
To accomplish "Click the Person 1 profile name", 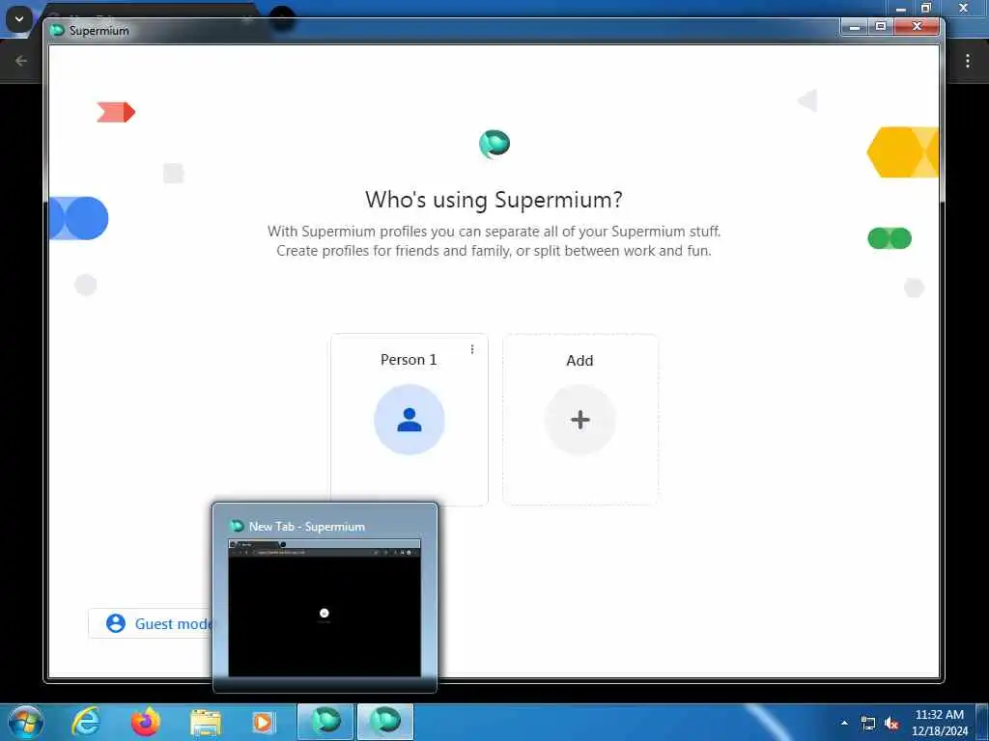I will [409, 360].
